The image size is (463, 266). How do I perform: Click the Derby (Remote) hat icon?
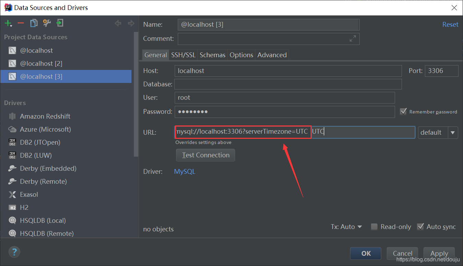(12, 181)
